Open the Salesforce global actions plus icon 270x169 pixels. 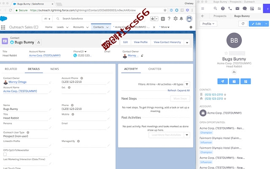pos(163,19)
